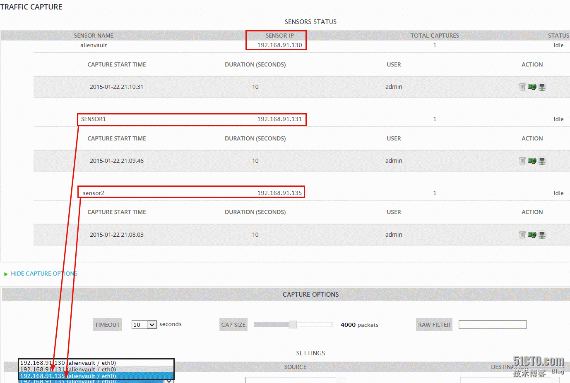View the sensor2 capture with the network monitor icon

pos(542,235)
